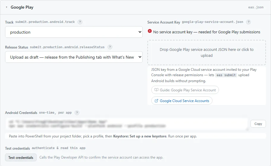Open the Release Status dropdown

[x=74, y=57]
